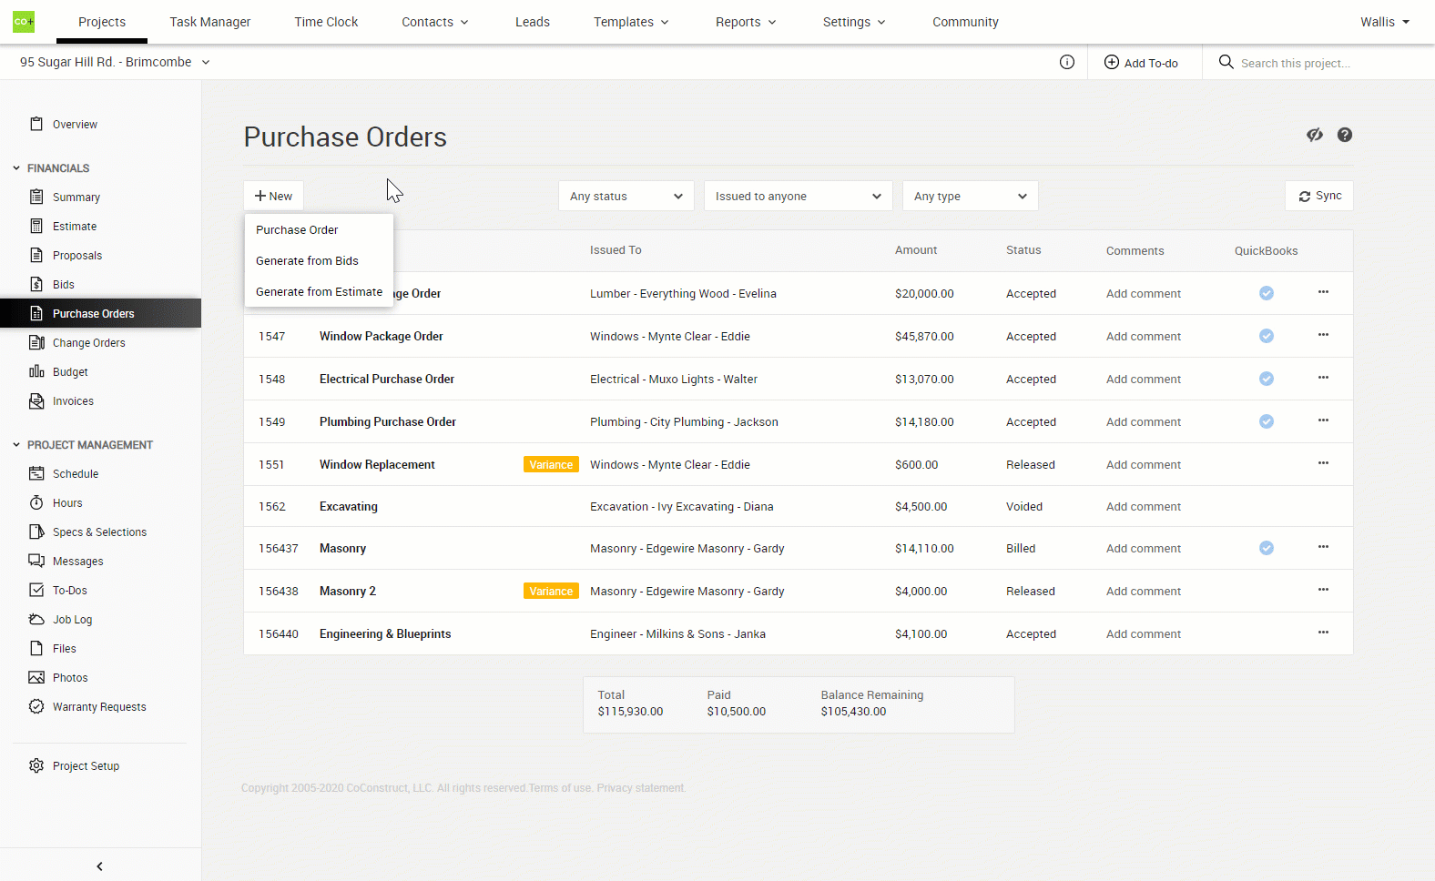
Task: Open Warranty Requests via its badge icon
Action: coord(36,706)
